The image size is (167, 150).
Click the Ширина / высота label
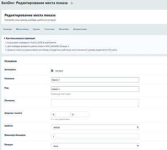(x=13, y=113)
